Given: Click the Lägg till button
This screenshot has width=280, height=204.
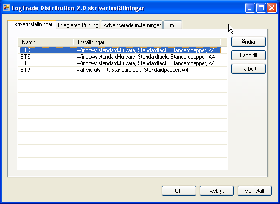Looking at the screenshot, I should [248, 55].
